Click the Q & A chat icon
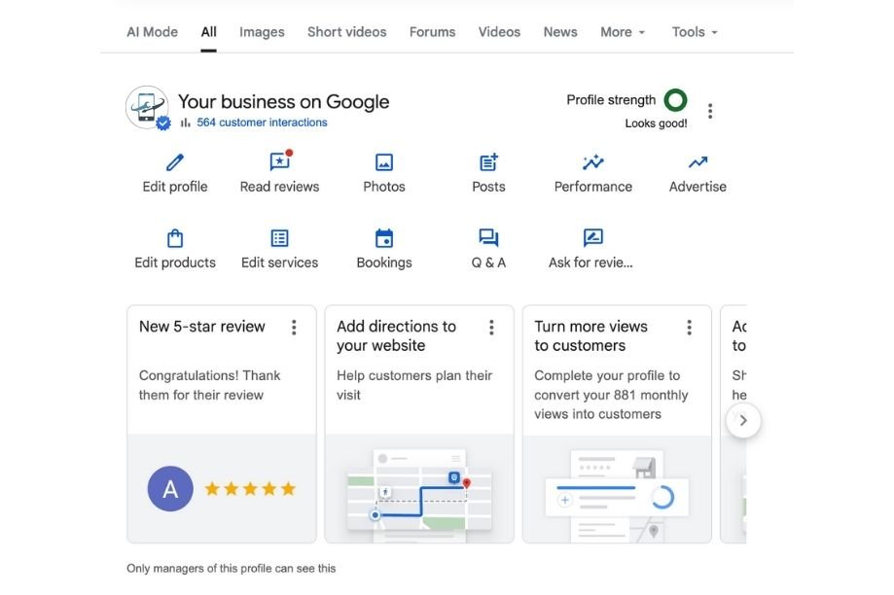The image size is (894, 595). [488, 237]
